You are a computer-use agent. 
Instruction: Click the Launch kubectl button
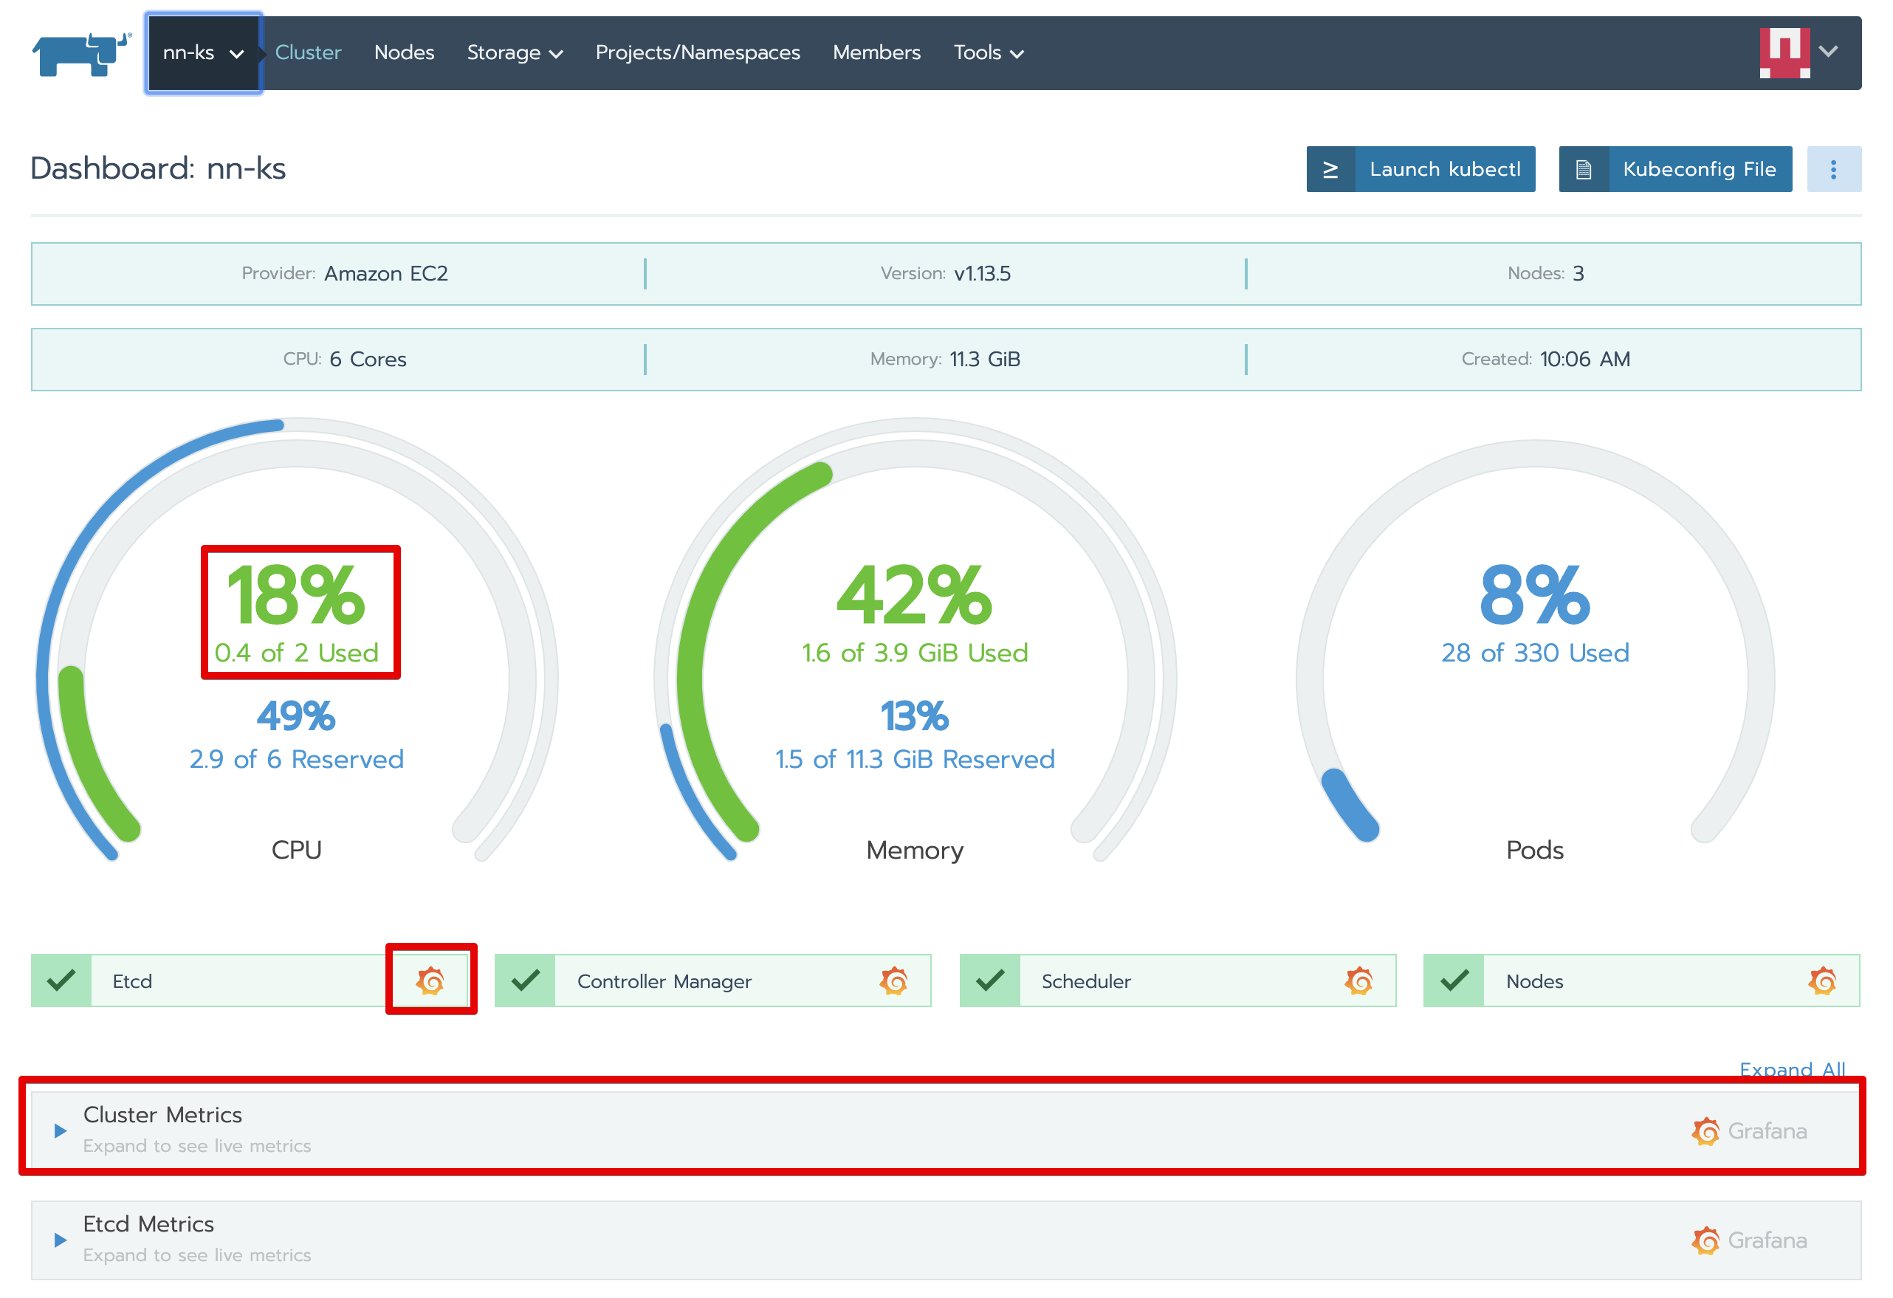[1420, 170]
